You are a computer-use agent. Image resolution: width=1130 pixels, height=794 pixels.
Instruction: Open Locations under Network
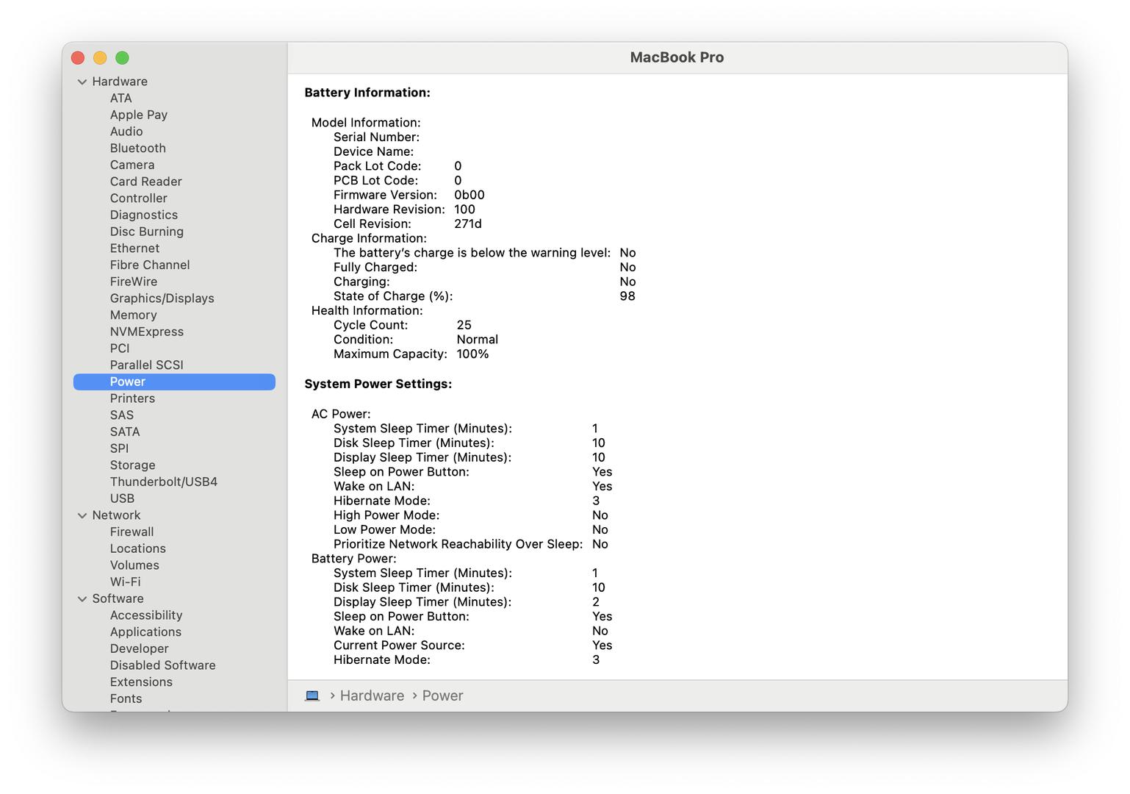tap(138, 549)
